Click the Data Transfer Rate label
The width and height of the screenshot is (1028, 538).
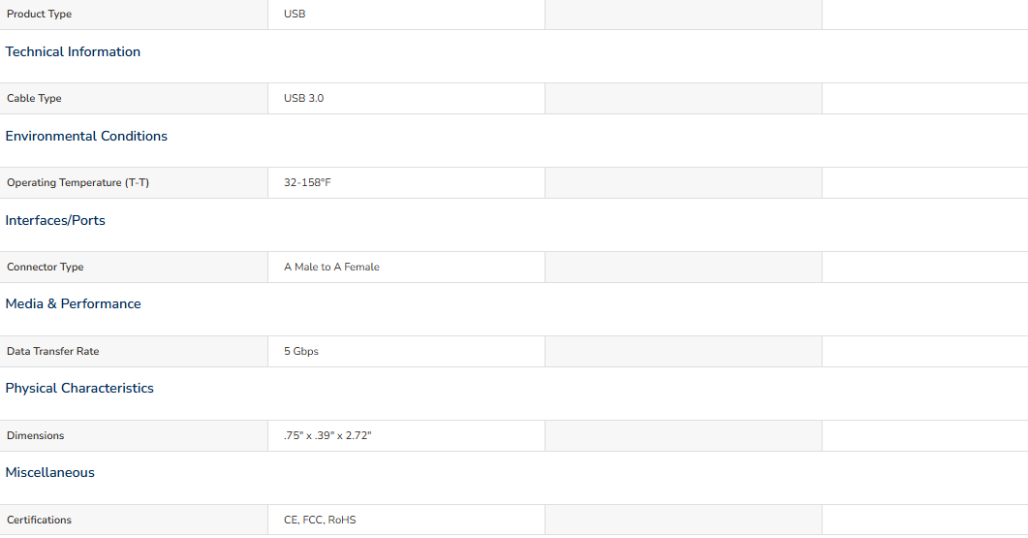pyautogui.click(x=53, y=351)
